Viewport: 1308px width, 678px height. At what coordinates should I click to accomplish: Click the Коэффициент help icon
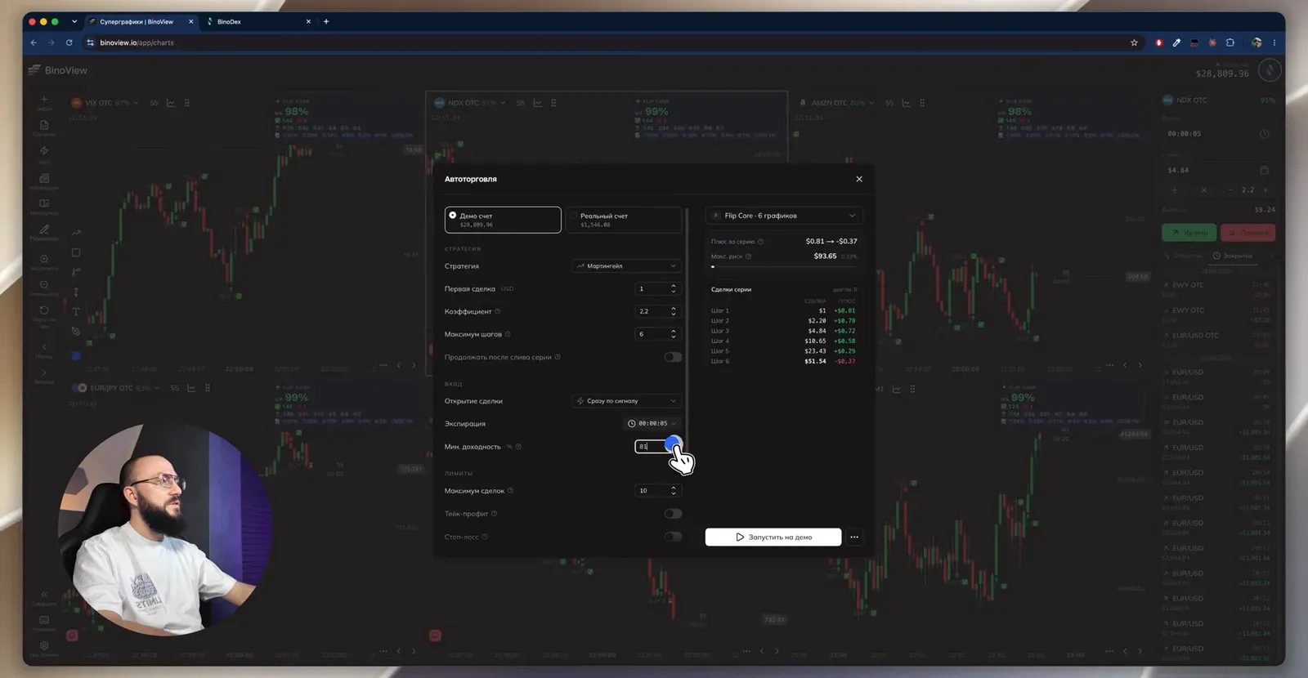[498, 311]
